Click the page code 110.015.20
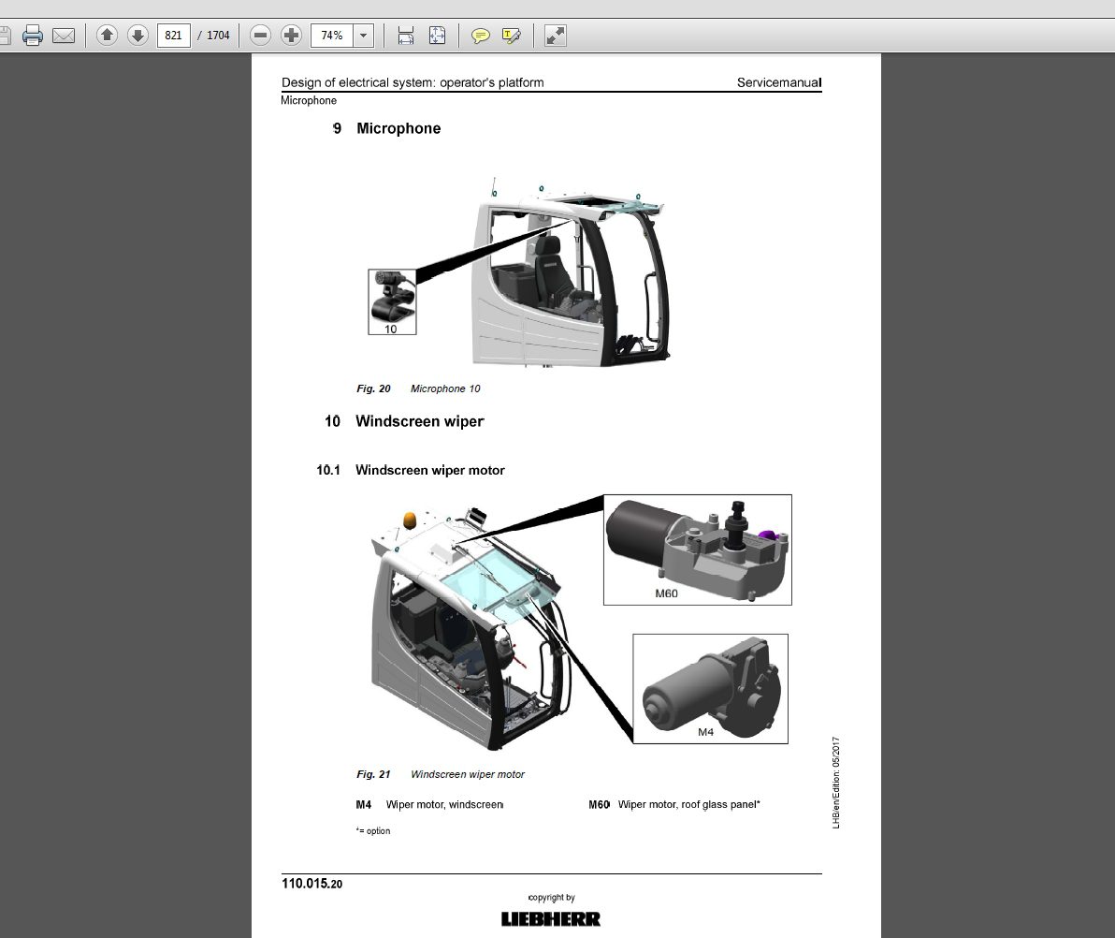This screenshot has width=1115, height=938. 311,883
